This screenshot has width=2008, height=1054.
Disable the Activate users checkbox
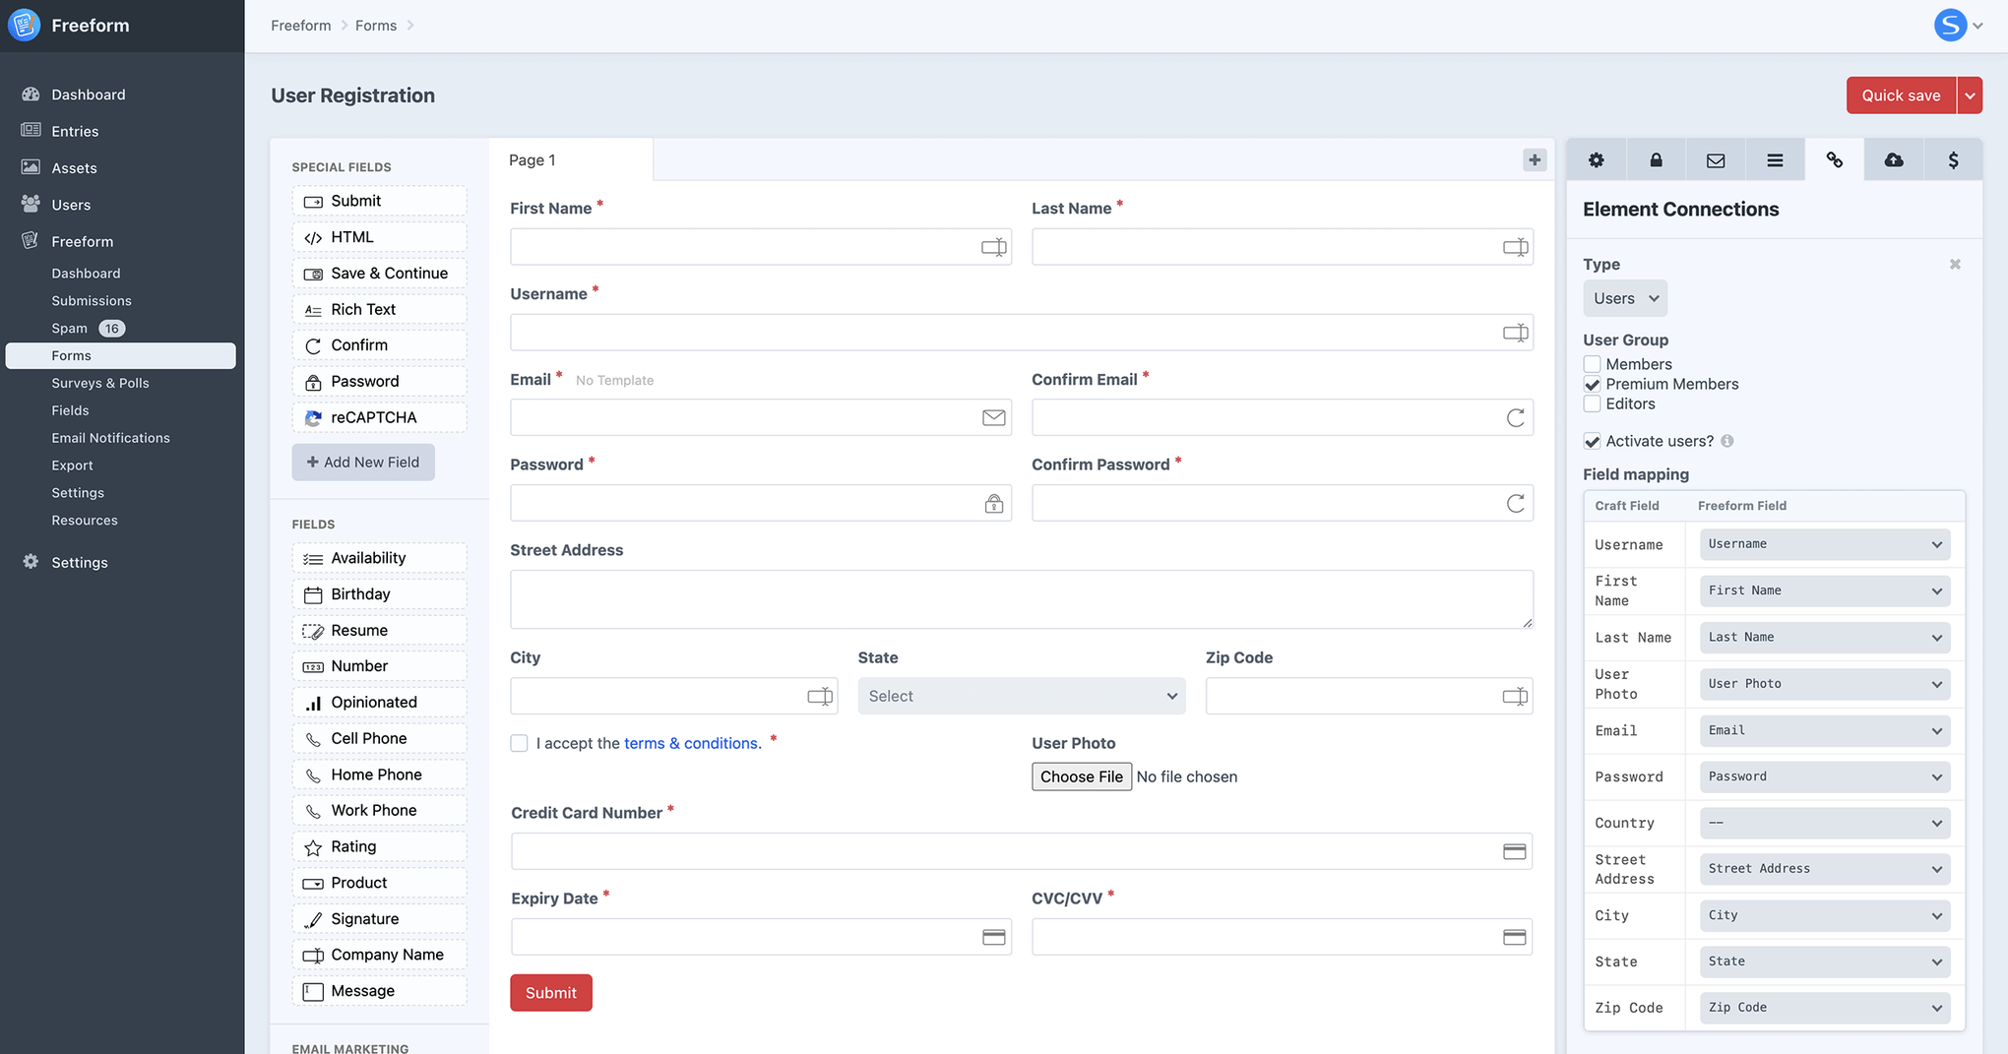1592,441
